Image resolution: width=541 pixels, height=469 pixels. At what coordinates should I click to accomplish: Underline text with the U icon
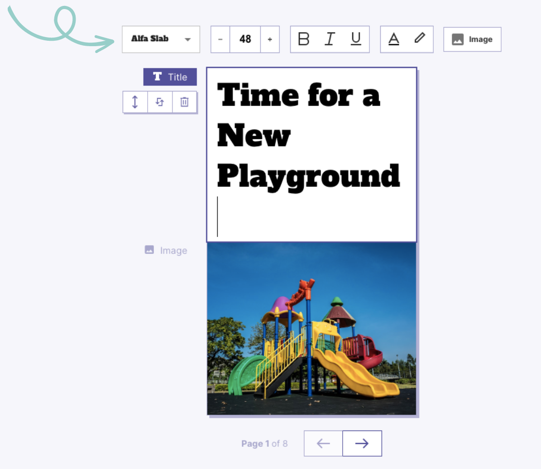[x=356, y=39]
